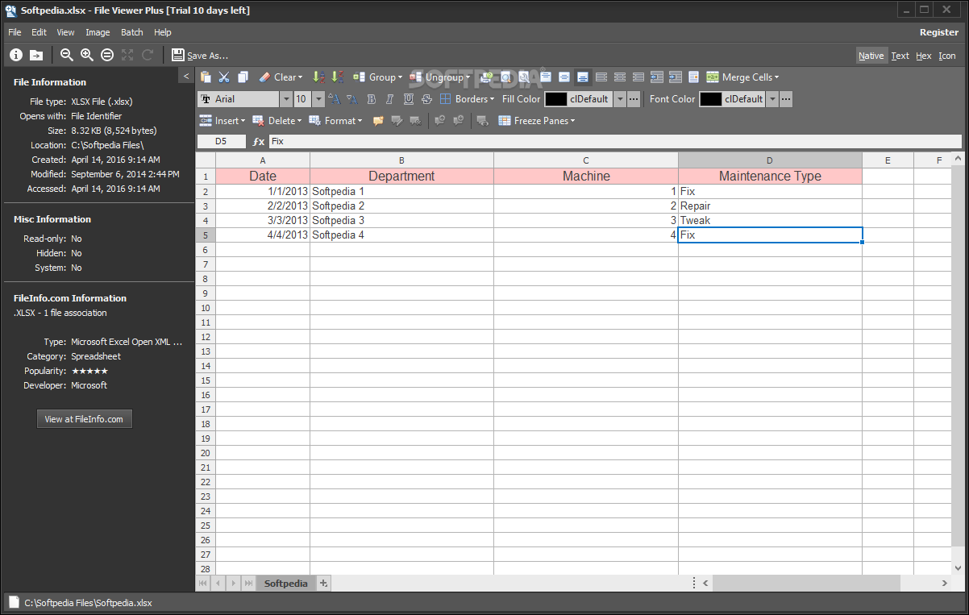
Task: Open the Image menu
Action: 98,32
